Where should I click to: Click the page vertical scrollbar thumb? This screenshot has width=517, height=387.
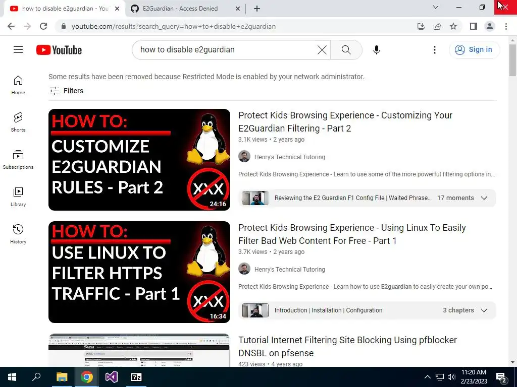click(x=512, y=60)
